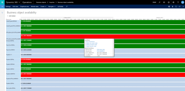
Task: Click green bar starting 22-2-2017 00:00:00
Action: coord(103,27)
